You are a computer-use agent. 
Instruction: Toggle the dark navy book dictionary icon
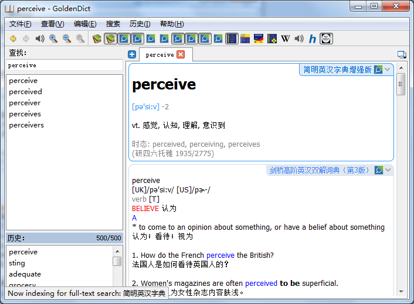tap(232, 39)
